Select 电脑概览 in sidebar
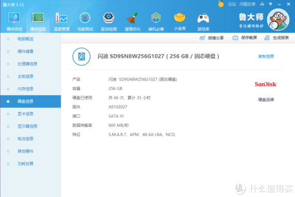The image size is (295, 197). (30, 39)
